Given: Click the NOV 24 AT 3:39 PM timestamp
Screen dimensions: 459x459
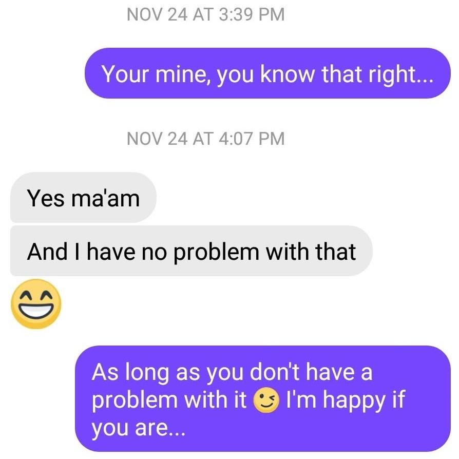Looking at the screenshot, I should point(206,14).
